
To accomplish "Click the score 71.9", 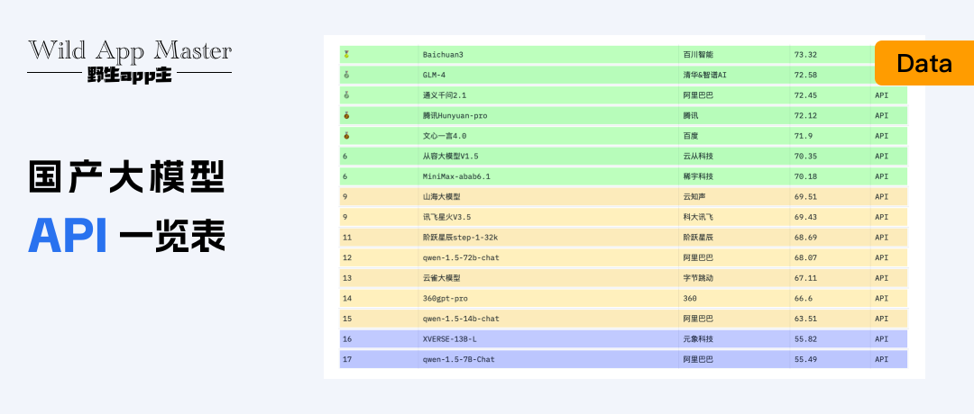I will coord(804,136).
